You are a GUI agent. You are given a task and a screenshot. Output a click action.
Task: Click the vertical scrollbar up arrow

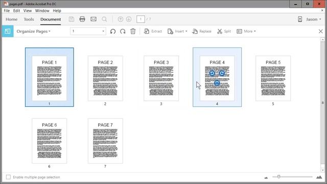tap(322, 40)
